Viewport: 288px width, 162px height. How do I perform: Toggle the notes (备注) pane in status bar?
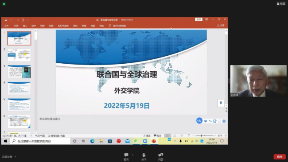pos(147,135)
